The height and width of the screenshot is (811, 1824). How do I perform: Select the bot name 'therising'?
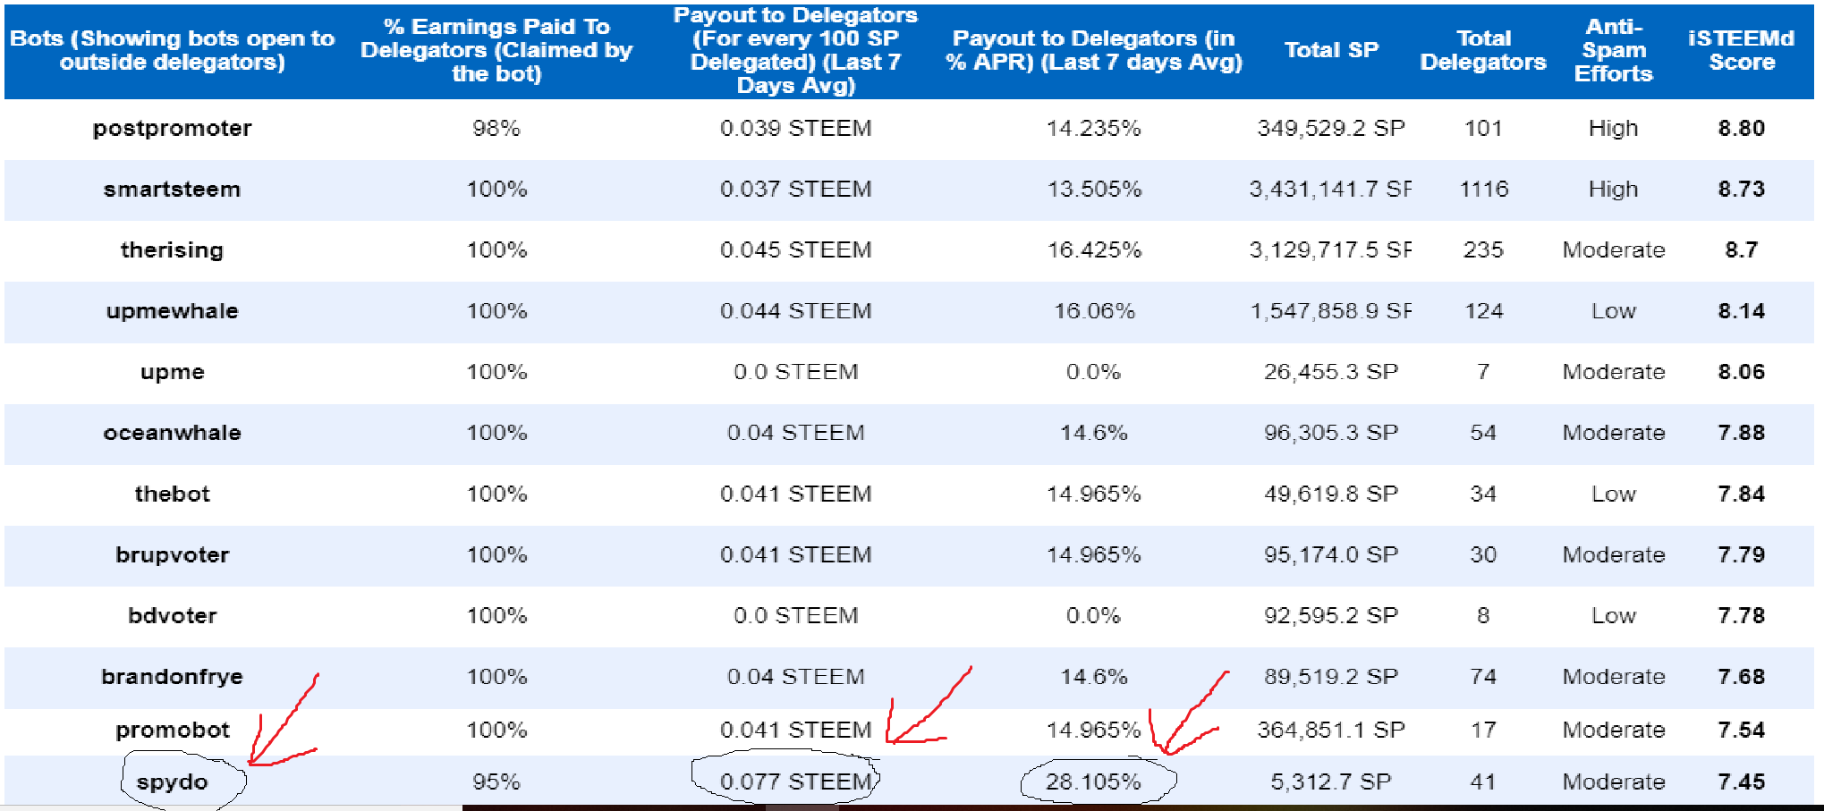pos(172,250)
